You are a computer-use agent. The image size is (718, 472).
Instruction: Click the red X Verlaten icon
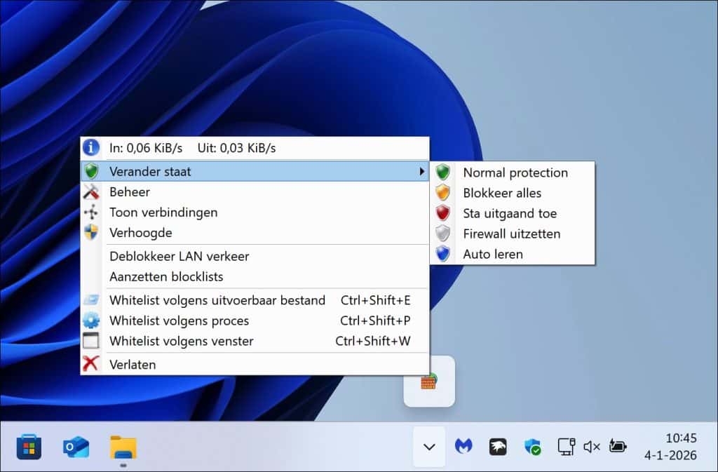pos(91,365)
